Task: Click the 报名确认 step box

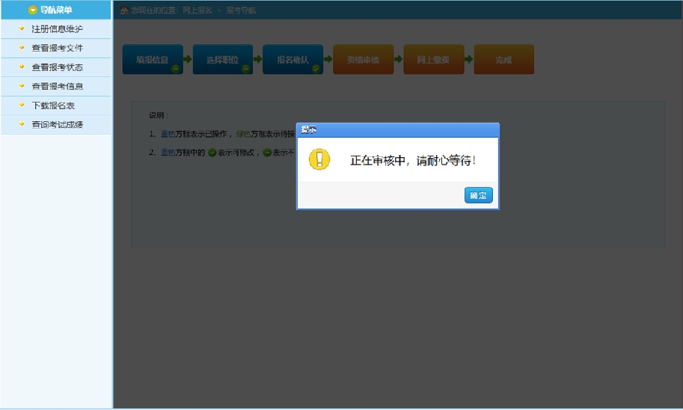Action: [x=293, y=60]
